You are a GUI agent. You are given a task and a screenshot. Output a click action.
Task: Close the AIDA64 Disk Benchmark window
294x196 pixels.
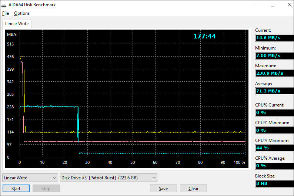[289, 5]
